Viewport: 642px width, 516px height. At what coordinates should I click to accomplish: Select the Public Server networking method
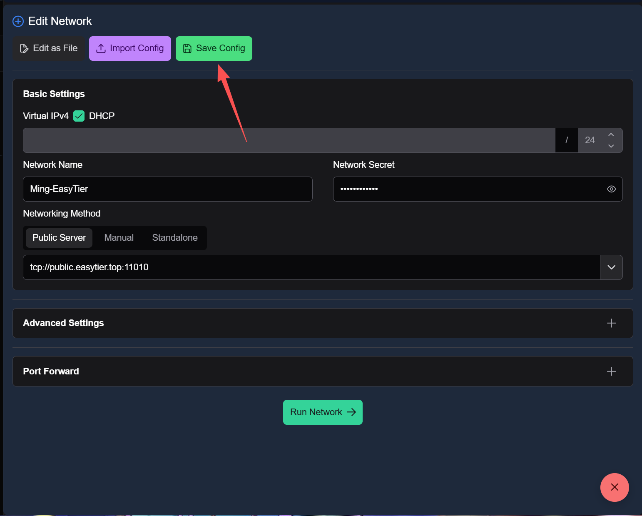tap(59, 238)
